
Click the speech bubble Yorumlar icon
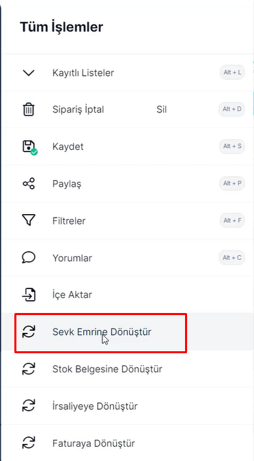[x=29, y=258]
